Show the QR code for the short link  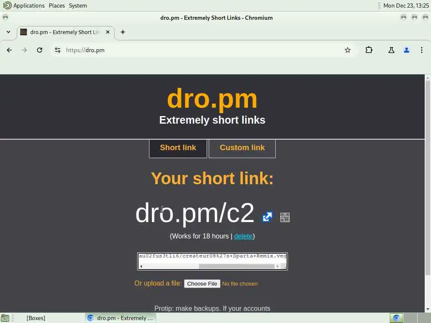click(285, 217)
